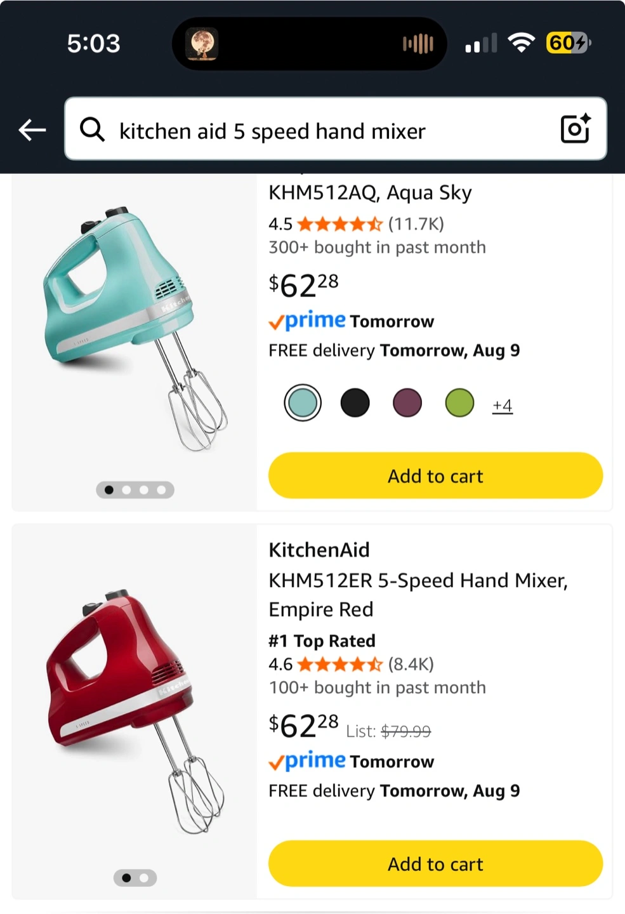The image size is (625, 914).
Task: Open the camera lens search icon
Action: [x=576, y=129]
